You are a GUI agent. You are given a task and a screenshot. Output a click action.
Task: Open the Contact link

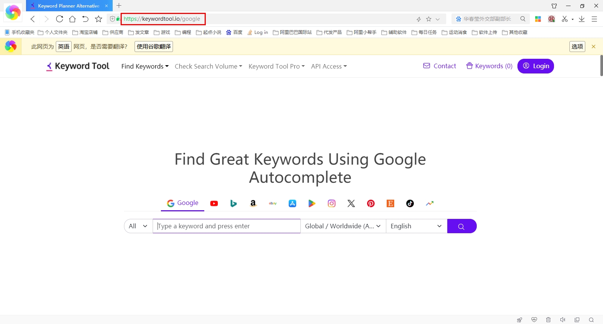[439, 66]
